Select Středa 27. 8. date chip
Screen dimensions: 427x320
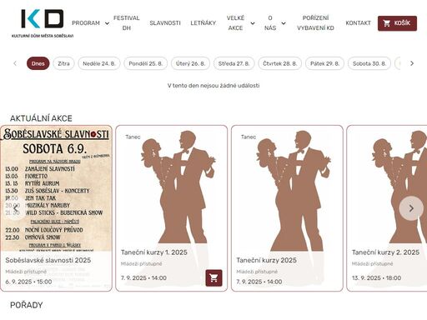[x=234, y=63]
